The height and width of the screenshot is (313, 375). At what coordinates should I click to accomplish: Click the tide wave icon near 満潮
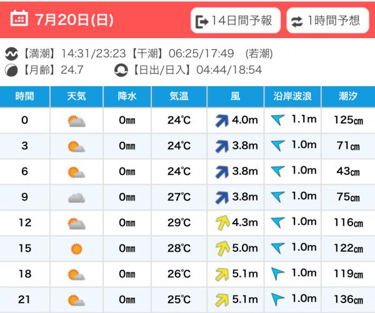(x=11, y=53)
